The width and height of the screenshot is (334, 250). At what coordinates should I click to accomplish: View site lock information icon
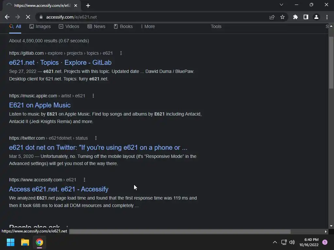coord(41,17)
